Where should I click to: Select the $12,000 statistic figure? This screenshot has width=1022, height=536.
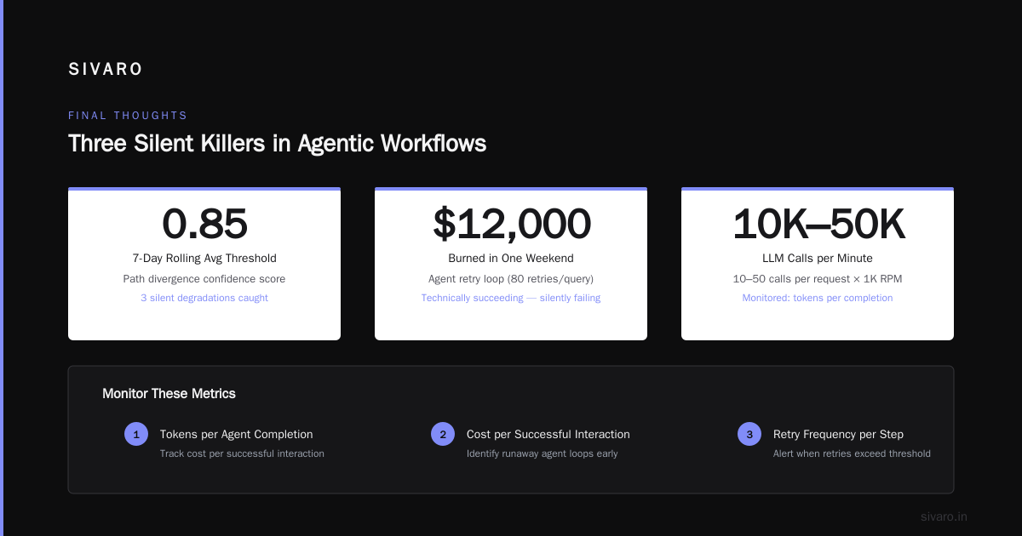point(511,225)
